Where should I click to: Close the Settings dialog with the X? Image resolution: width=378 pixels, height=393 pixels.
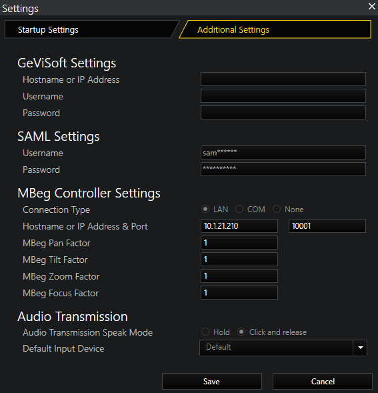372,7
